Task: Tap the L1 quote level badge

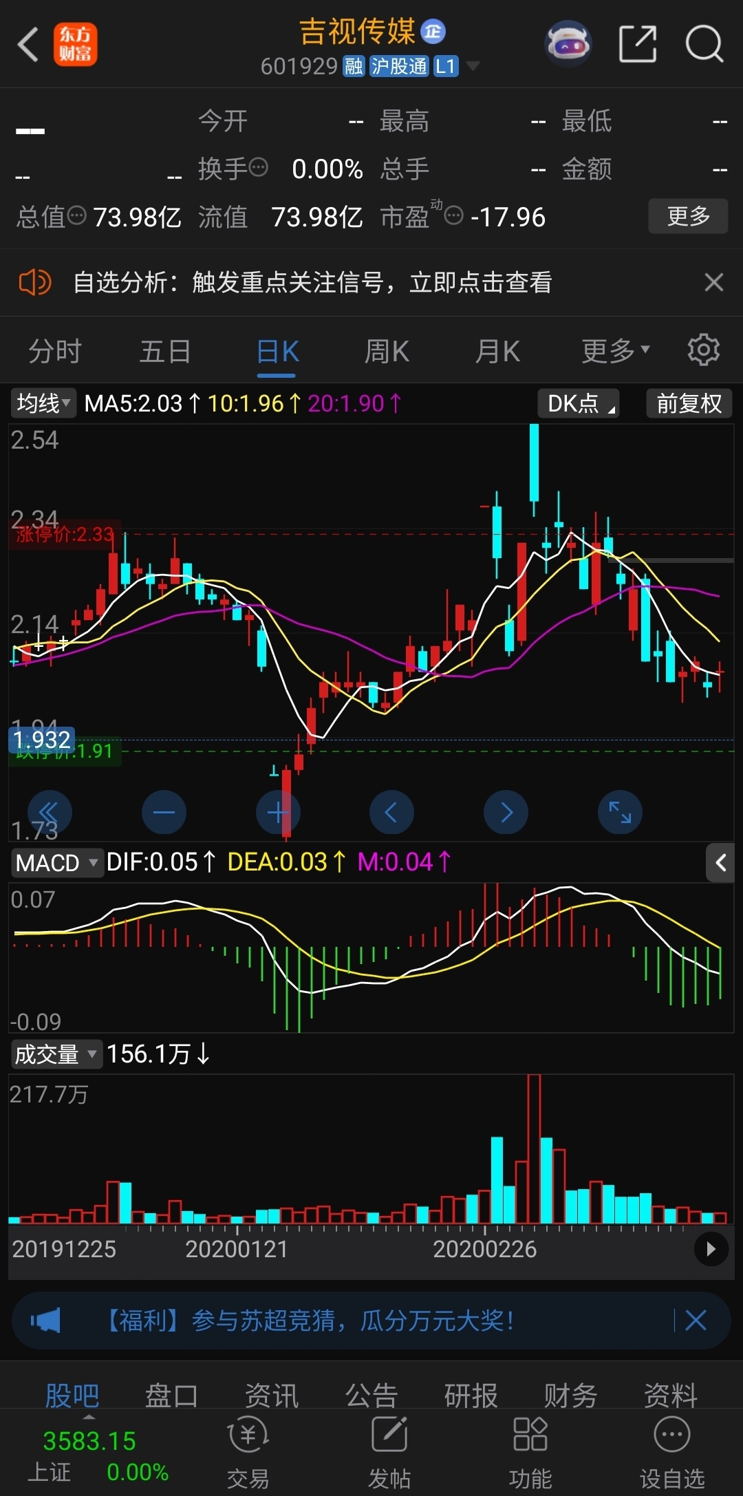Action: click(x=445, y=66)
